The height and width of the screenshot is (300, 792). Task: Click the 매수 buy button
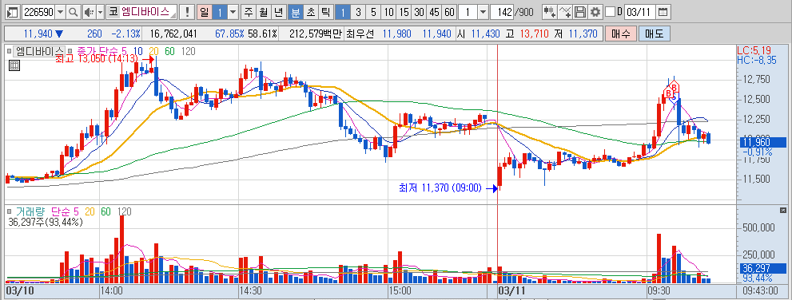tap(620, 34)
